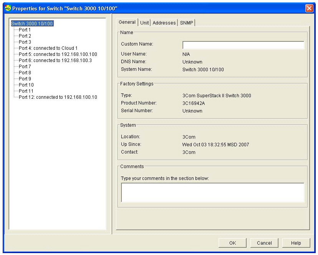
Task: Select Port 5 connected to 192.168.100.100
Action: pos(58,54)
